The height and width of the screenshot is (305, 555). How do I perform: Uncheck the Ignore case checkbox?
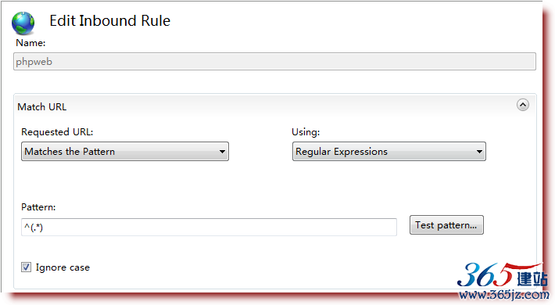click(26, 267)
